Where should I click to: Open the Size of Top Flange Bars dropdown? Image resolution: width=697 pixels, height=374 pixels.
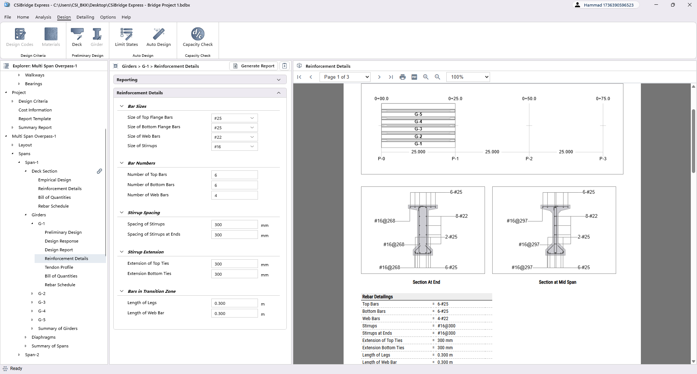pyautogui.click(x=234, y=118)
